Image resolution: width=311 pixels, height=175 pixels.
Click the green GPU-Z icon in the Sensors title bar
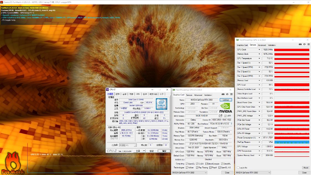[x=237, y=40]
